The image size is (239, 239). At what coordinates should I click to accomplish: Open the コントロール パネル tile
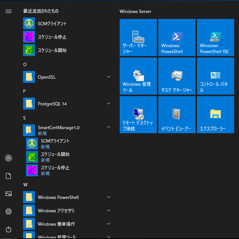click(216, 76)
